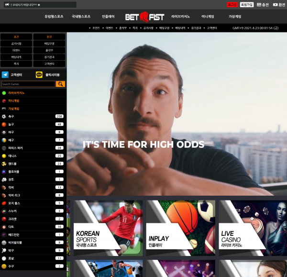Click the table tennis paddle icon beside 탁구
The image size is (287, 277).
click(x=4, y=251)
